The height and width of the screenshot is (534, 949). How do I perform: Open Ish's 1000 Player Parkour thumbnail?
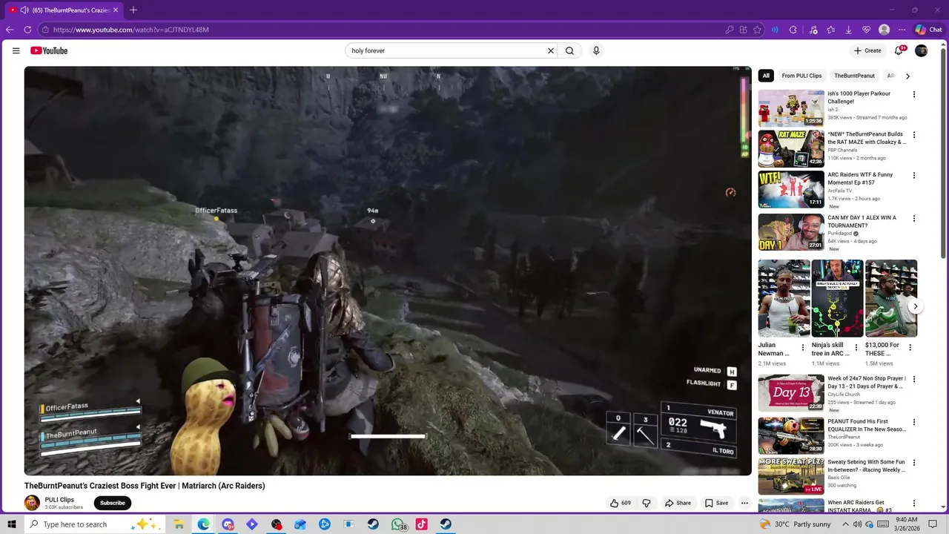pyautogui.click(x=791, y=108)
